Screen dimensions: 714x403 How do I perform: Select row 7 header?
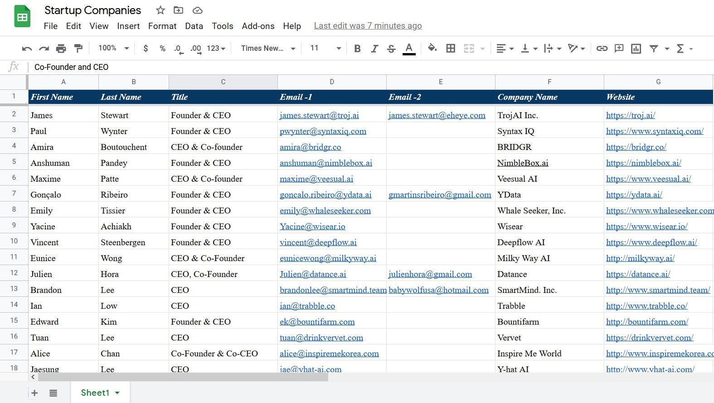point(14,194)
